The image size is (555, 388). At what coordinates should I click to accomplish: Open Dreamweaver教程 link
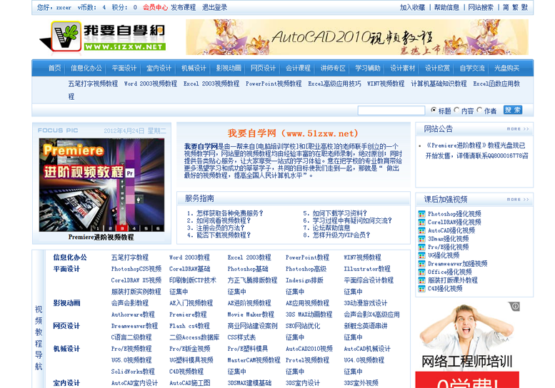(134, 326)
